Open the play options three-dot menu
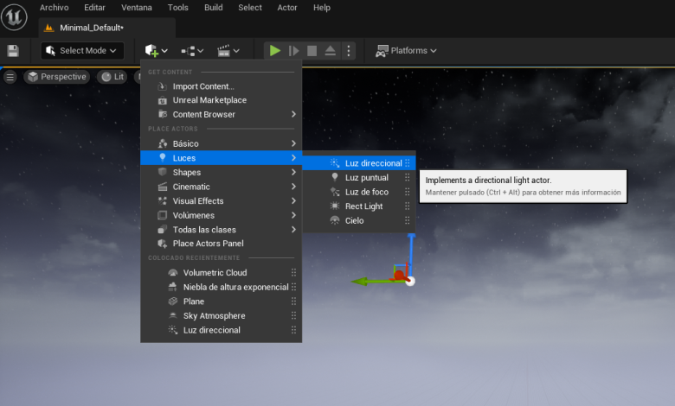The image size is (675, 406). pyautogui.click(x=349, y=51)
